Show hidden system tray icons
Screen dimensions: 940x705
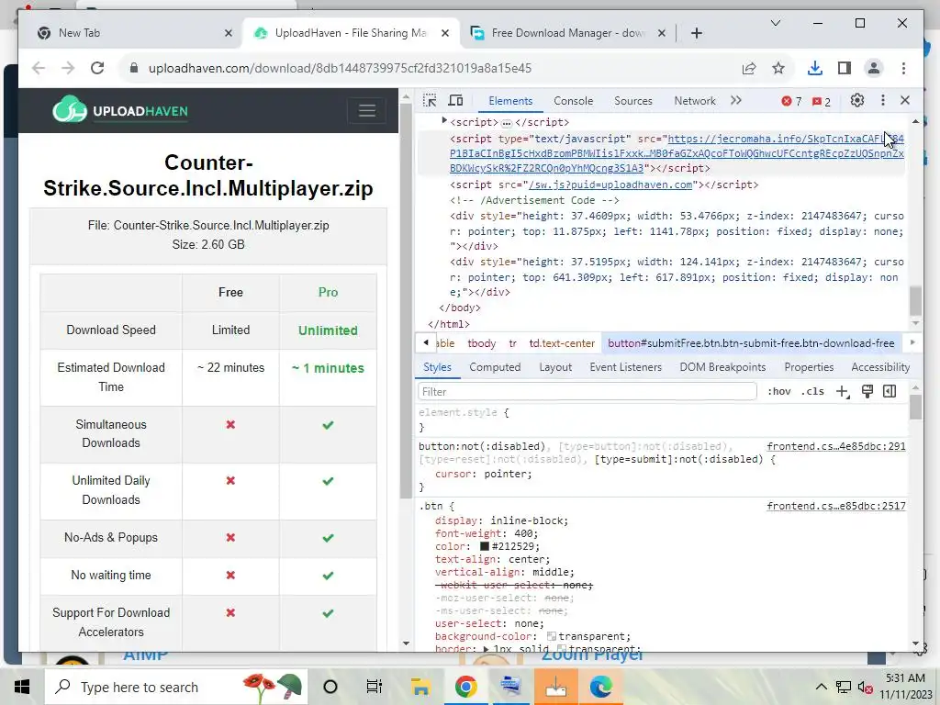(822, 687)
